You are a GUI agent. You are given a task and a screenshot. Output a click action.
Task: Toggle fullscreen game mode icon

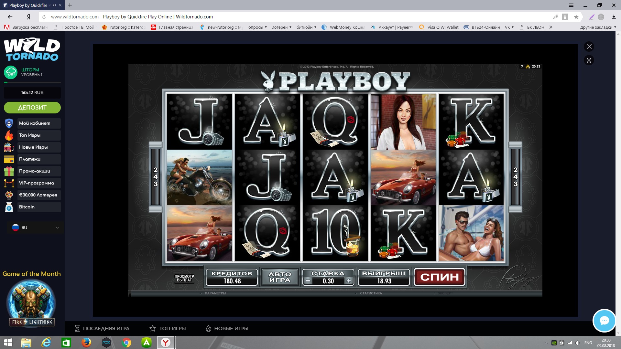589,60
